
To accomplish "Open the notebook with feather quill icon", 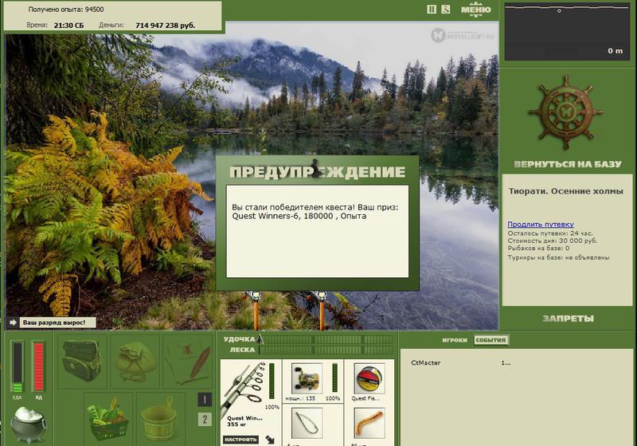I will [188, 361].
